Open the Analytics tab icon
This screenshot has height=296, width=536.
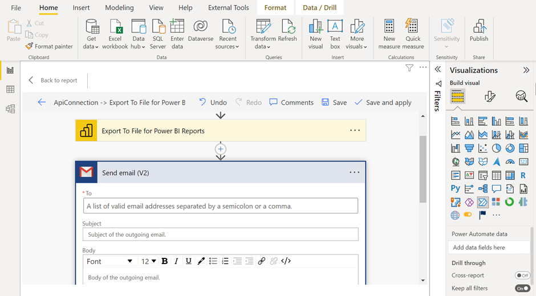click(x=521, y=97)
